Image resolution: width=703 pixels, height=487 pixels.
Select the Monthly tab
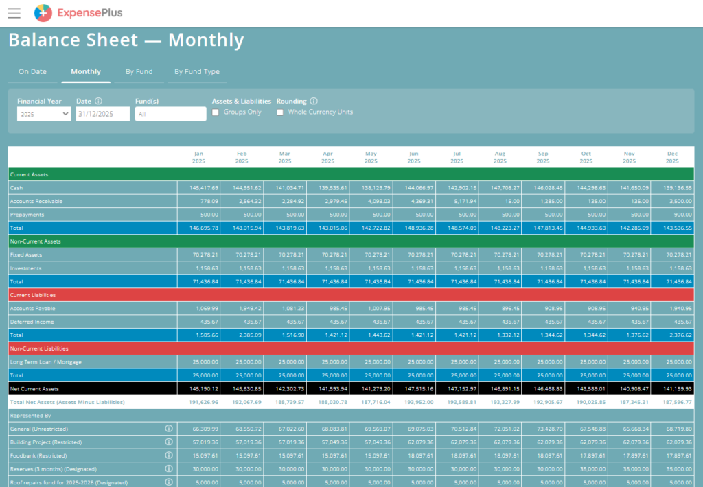(86, 71)
